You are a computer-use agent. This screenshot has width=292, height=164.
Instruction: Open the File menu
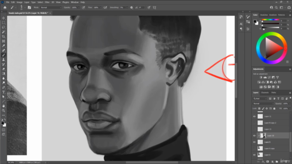pyautogui.click(x=7, y=2)
